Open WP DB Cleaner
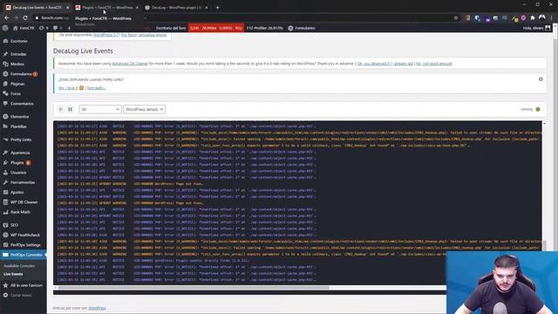Screen dimensions: 558x314 pyautogui.click(x=24, y=202)
